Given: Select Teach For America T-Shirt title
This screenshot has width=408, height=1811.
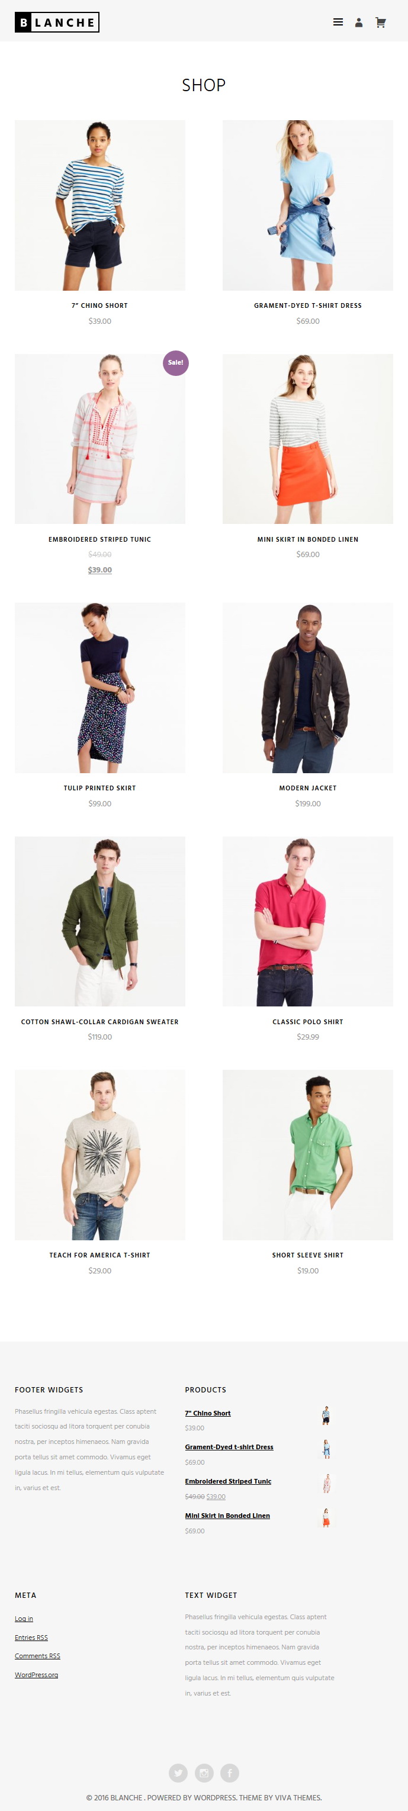Looking at the screenshot, I should [x=100, y=1255].
